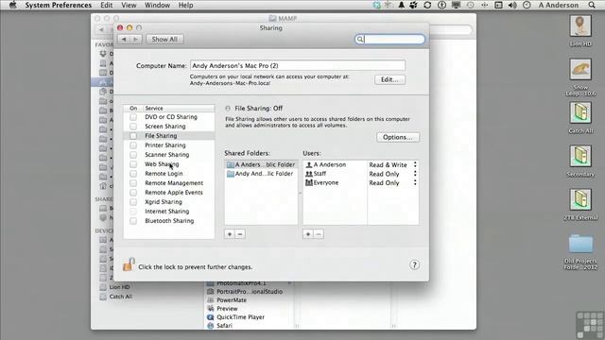Screen dimensions: 605x340
Task: Select Old Projects Folder on desktop
Action: [580, 244]
